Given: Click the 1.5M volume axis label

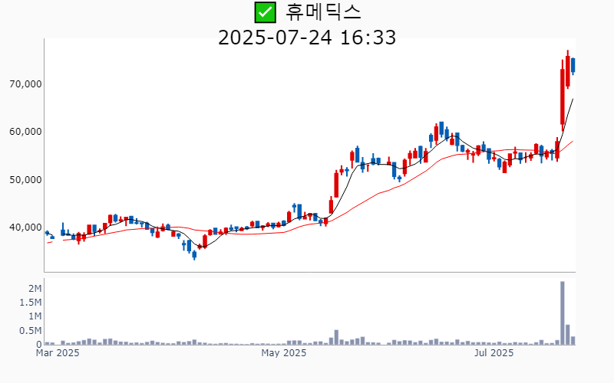Looking at the screenshot, I should [31, 302].
